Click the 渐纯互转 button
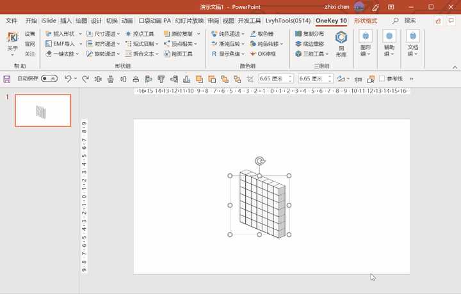This screenshot has height=294, width=461. click(x=227, y=43)
